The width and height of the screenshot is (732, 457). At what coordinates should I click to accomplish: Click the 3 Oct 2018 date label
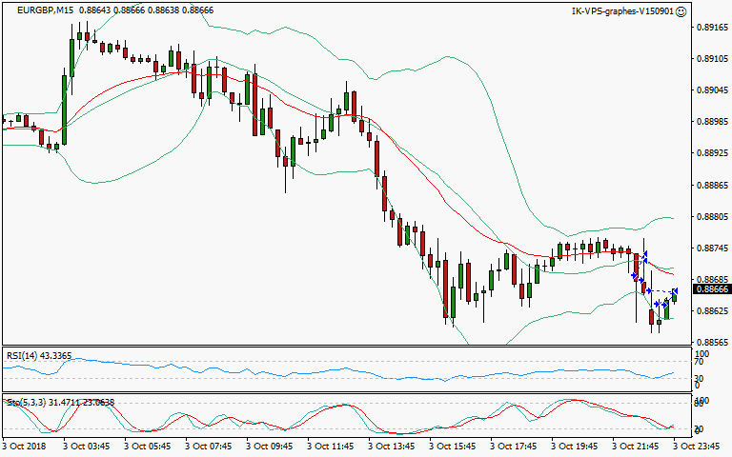coord(25,445)
